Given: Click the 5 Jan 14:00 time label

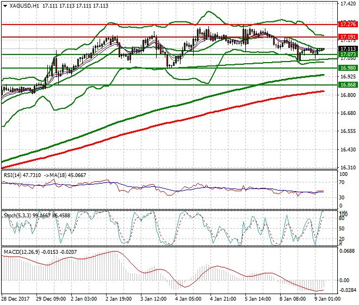Looking at the screenshot, I should click(258, 299).
